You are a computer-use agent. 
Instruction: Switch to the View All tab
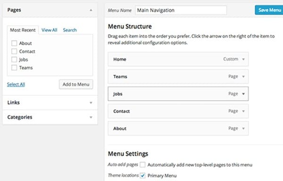(x=49, y=30)
